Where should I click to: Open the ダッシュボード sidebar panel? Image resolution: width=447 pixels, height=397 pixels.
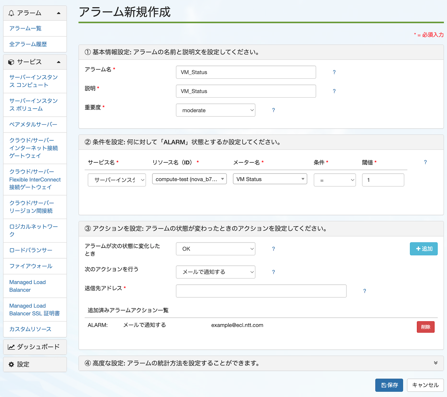(35, 347)
